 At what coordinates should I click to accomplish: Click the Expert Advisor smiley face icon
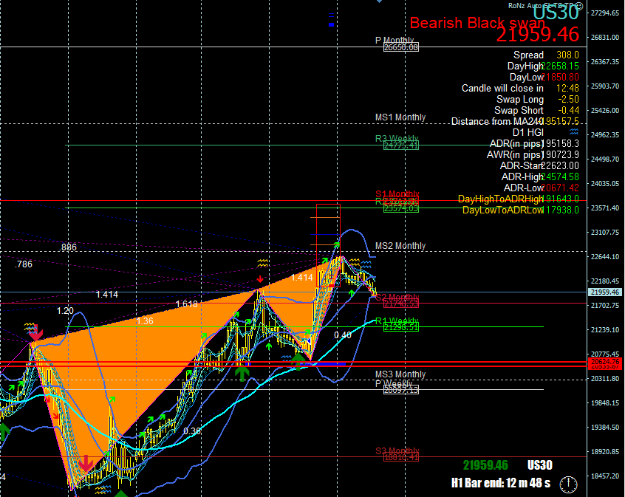[x=579, y=6]
